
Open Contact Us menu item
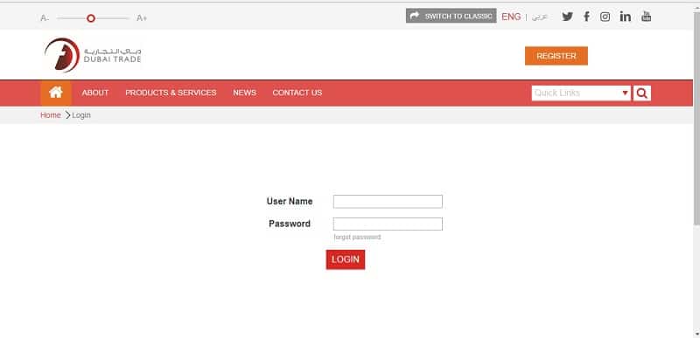click(x=297, y=93)
